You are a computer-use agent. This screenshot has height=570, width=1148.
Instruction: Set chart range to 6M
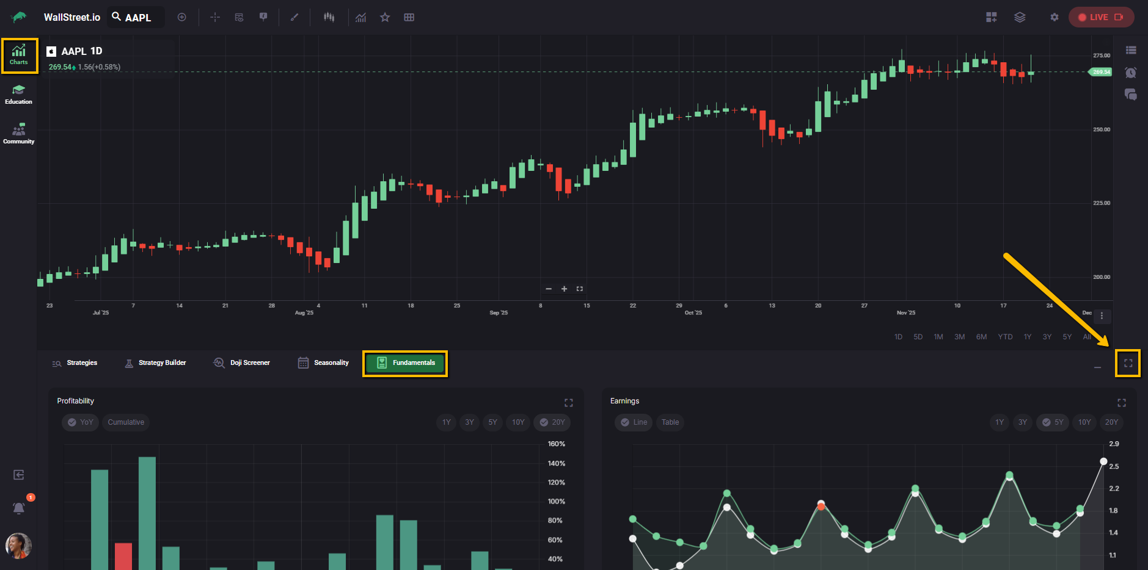[x=981, y=337]
